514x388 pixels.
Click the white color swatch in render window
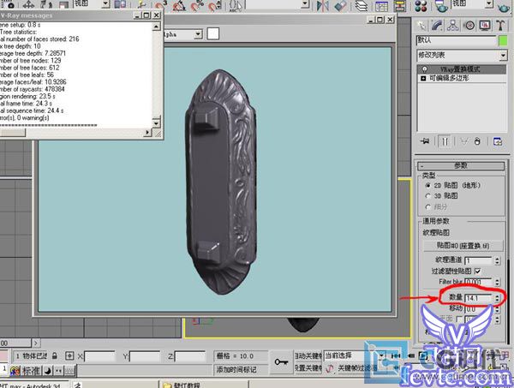point(213,33)
